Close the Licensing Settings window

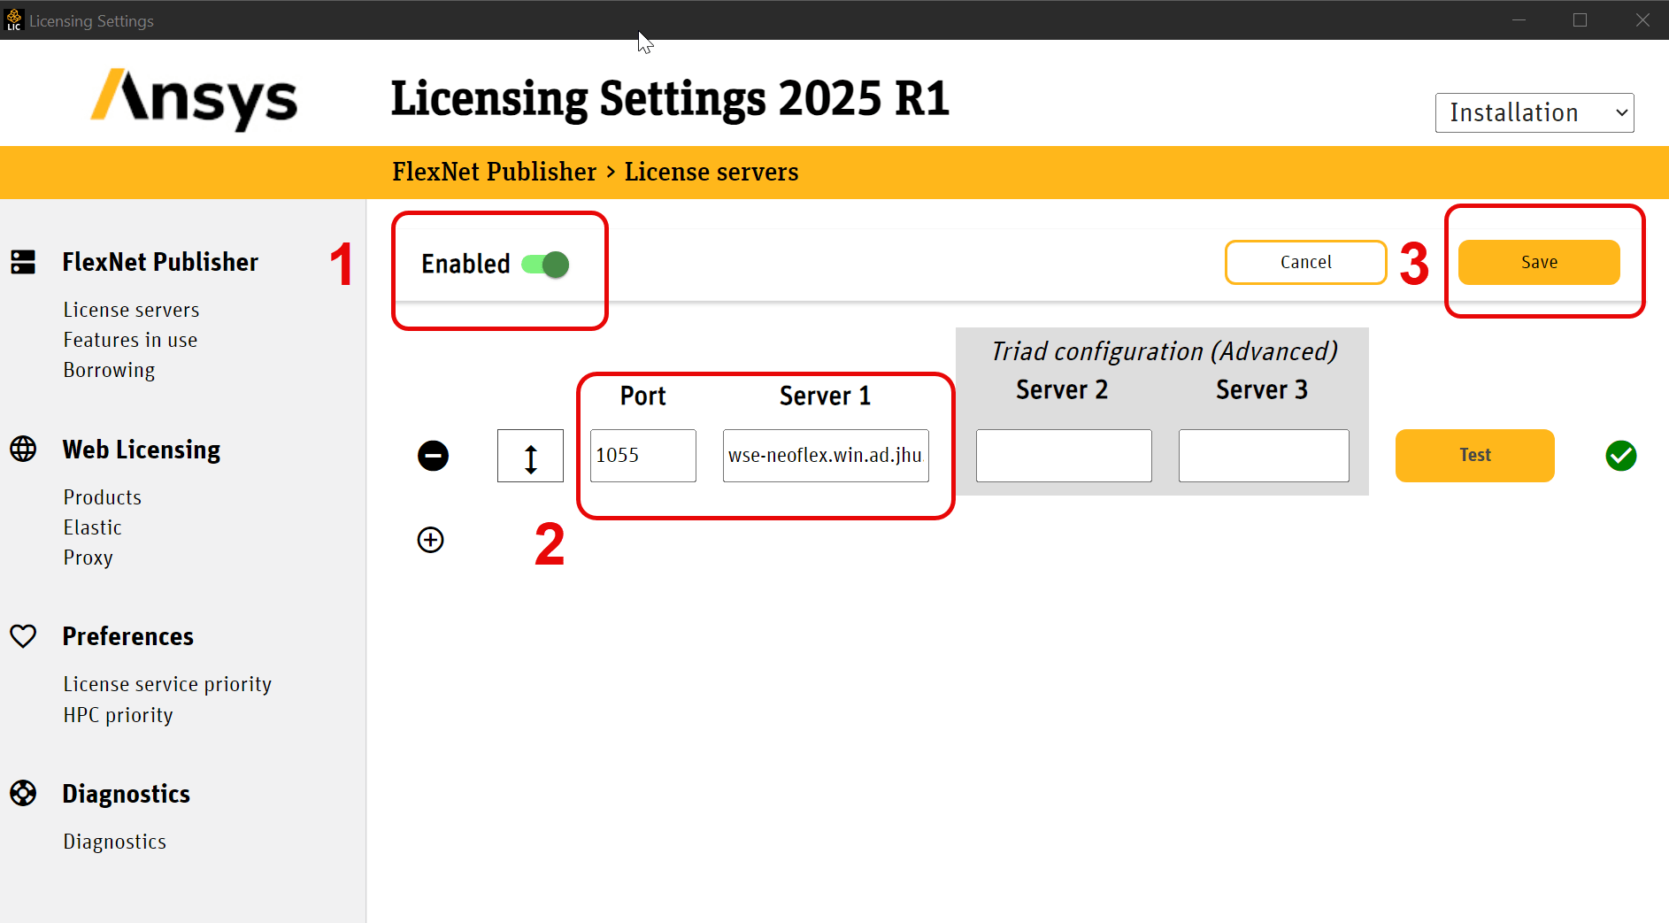click(x=1642, y=19)
